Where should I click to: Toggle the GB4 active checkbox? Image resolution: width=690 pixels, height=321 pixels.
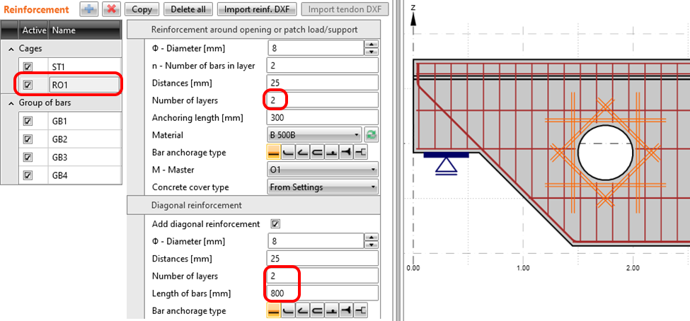(28, 175)
